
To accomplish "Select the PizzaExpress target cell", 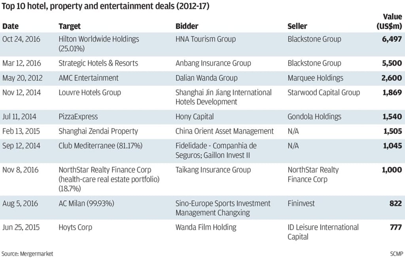I will tap(78, 117).
